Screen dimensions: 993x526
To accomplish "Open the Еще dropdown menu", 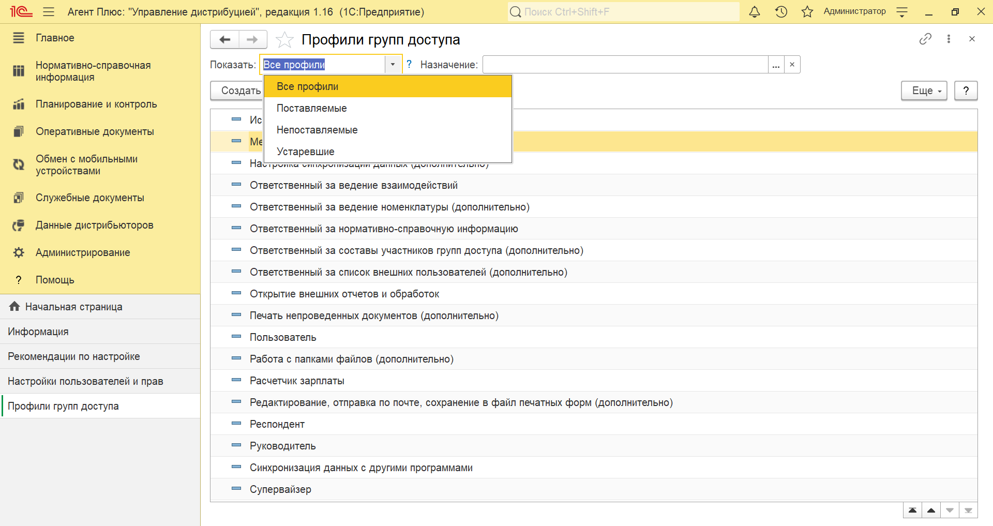I will (x=924, y=91).
